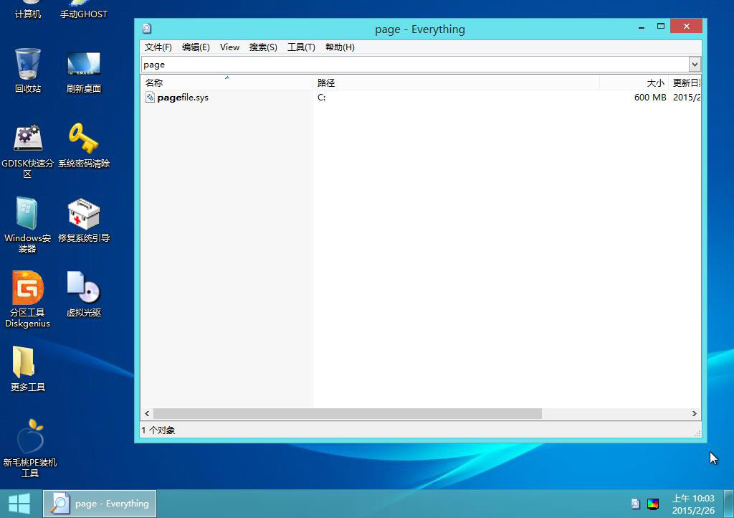The image size is (734, 518).
Task: Click the horizontal scrollbar thumb
Action: point(348,413)
